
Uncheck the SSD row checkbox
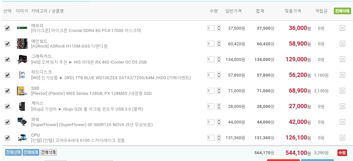(x=8, y=91)
